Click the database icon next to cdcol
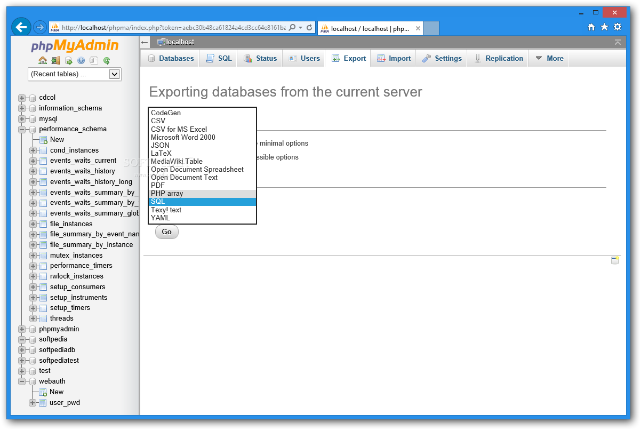The width and height of the screenshot is (641, 430). 33,98
